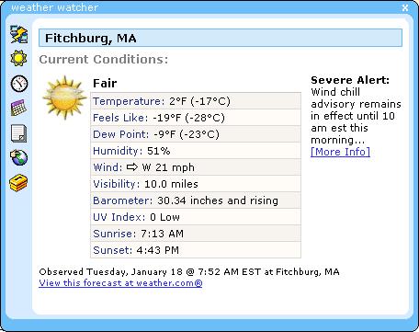Click the wind direction arrow icon
419x332 pixels.
click(132, 167)
